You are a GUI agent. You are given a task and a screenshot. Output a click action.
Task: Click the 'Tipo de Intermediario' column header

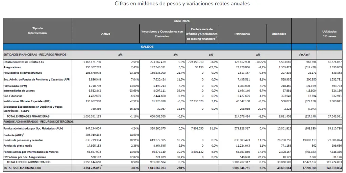tap(37, 31)
